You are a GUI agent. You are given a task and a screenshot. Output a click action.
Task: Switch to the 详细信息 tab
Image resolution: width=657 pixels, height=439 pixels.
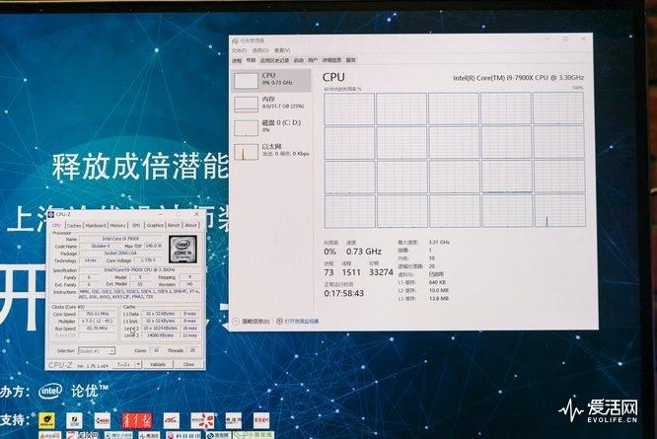(x=331, y=60)
